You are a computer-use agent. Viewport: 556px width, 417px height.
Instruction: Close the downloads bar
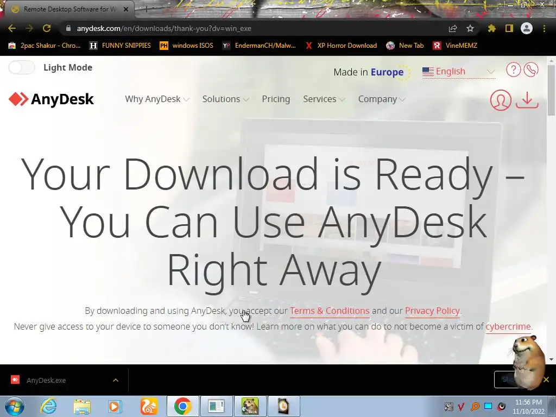[x=546, y=380]
